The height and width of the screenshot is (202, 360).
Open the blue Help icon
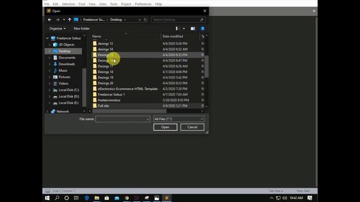click(x=202, y=29)
